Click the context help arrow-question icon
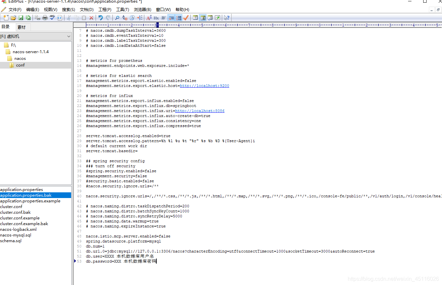This screenshot has width=442, height=285. pyautogui.click(x=227, y=18)
